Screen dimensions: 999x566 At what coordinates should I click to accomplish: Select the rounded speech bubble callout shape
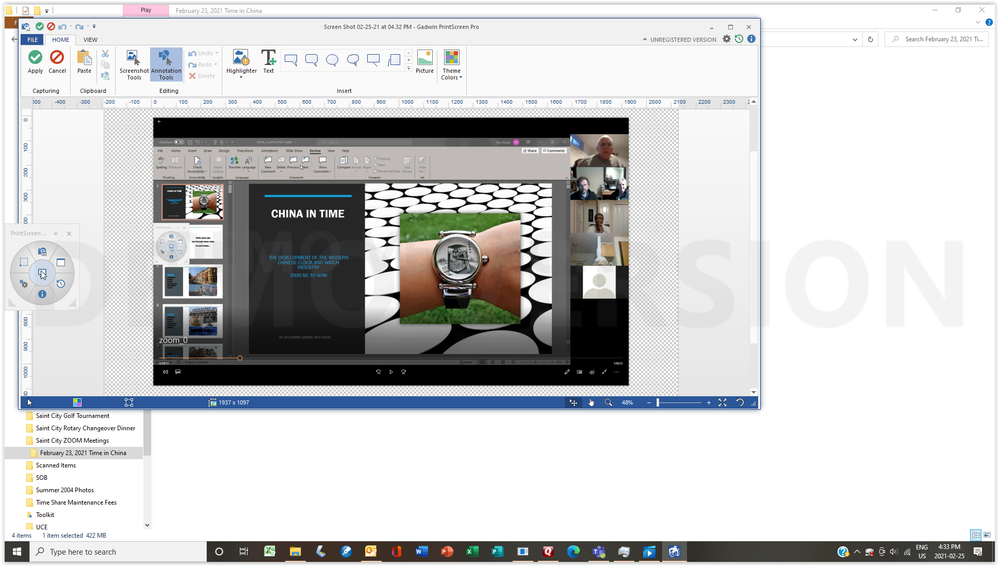tap(312, 60)
